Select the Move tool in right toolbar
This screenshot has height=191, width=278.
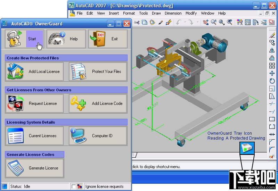pos(272,73)
